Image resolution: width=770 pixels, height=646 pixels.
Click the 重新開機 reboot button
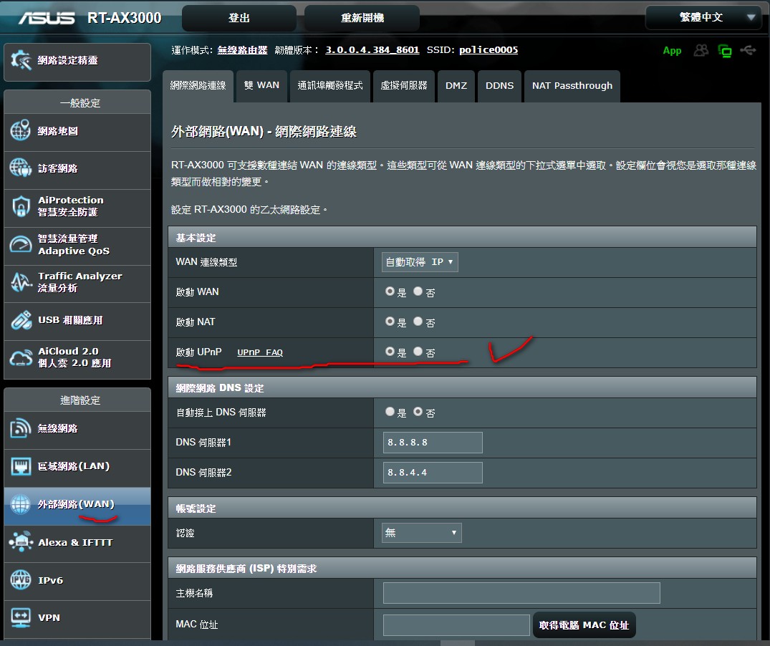pos(362,18)
